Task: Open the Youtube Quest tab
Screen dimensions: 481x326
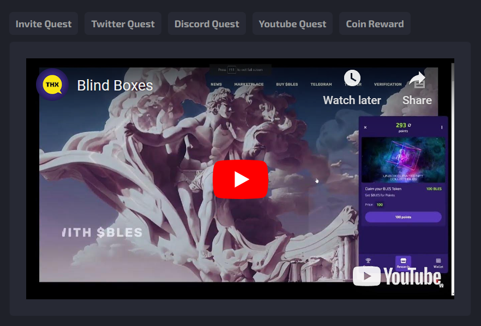Action: point(292,23)
